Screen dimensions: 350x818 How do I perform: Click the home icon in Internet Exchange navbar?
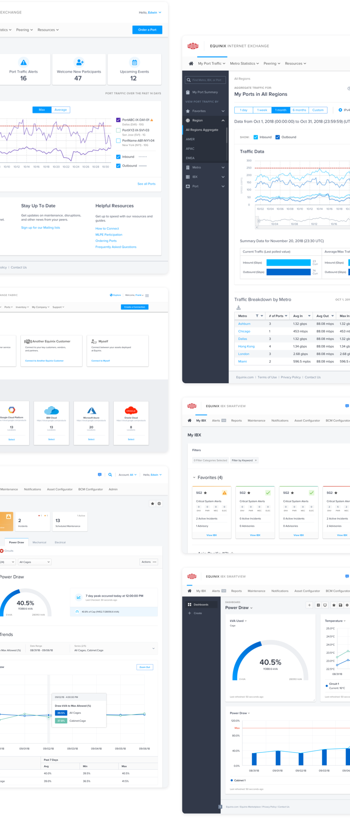(x=191, y=64)
